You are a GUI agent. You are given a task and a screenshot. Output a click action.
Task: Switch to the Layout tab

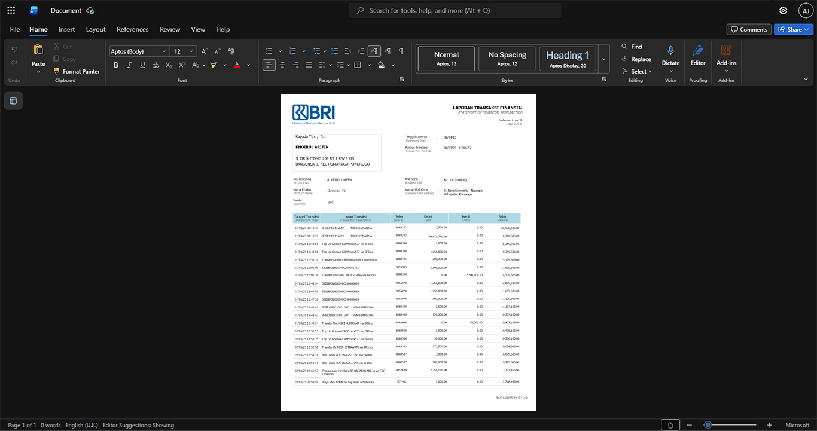[x=96, y=29]
